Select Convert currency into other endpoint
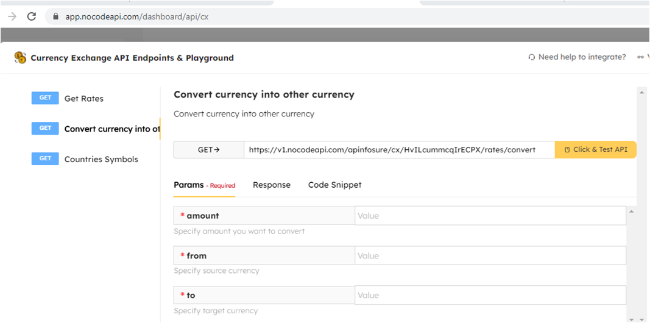 (112, 129)
